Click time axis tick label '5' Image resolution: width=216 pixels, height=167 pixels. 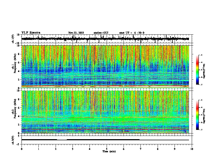pos(107,149)
